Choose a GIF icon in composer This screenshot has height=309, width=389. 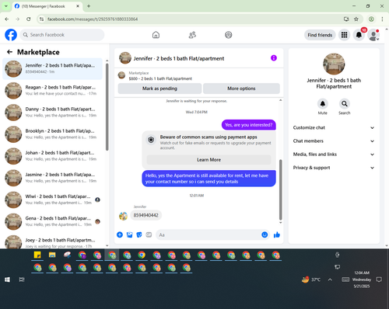(149, 234)
